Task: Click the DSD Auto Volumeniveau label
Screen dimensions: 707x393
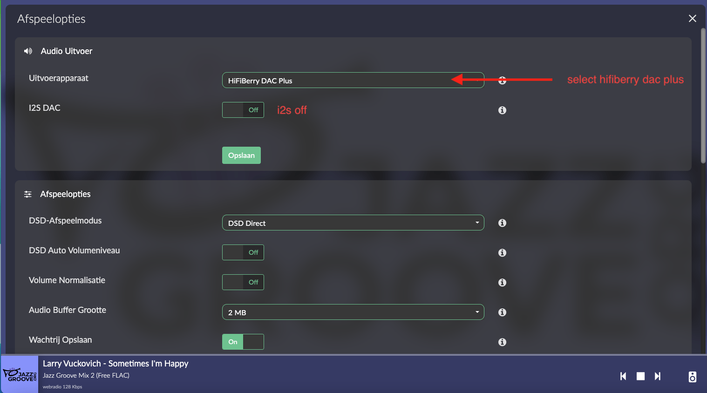Action: [75, 251]
